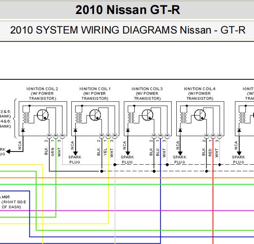This screenshot has width=254, height=244.
Task: Click the diode symbol in Ignition Coil 4
Action: (180, 130)
